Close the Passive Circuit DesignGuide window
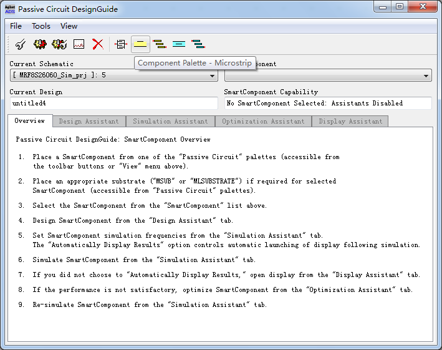Image resolution: width=442 pixels, height=350 pixels. (423, 7)
